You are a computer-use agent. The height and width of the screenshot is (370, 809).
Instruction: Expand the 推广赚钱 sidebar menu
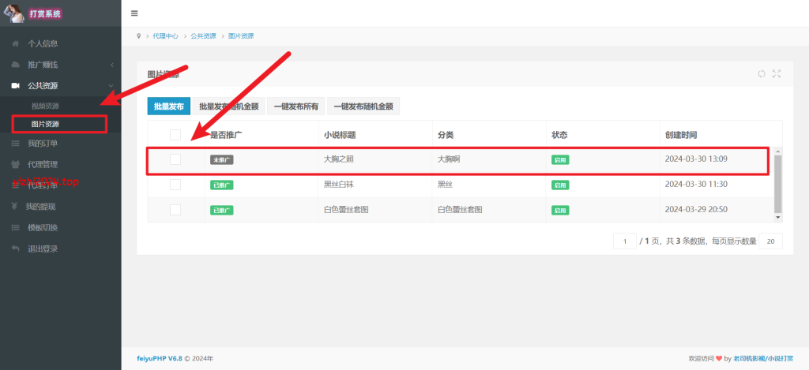[x=43, y=64]
